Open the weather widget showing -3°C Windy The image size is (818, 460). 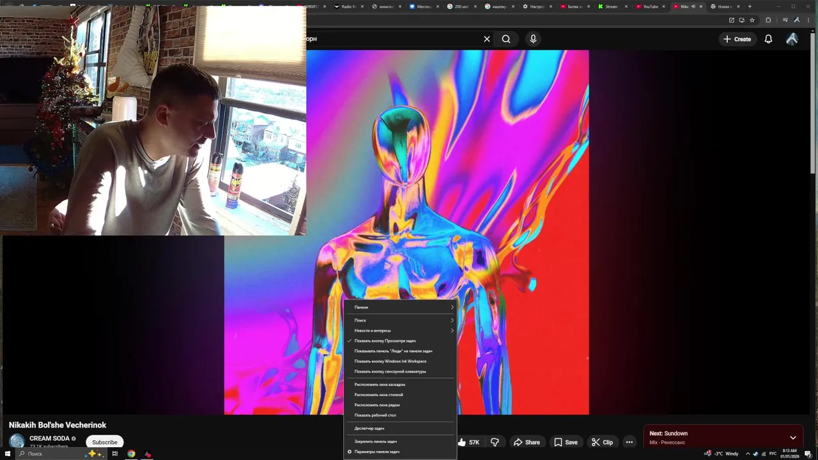[x=721, y=454]
